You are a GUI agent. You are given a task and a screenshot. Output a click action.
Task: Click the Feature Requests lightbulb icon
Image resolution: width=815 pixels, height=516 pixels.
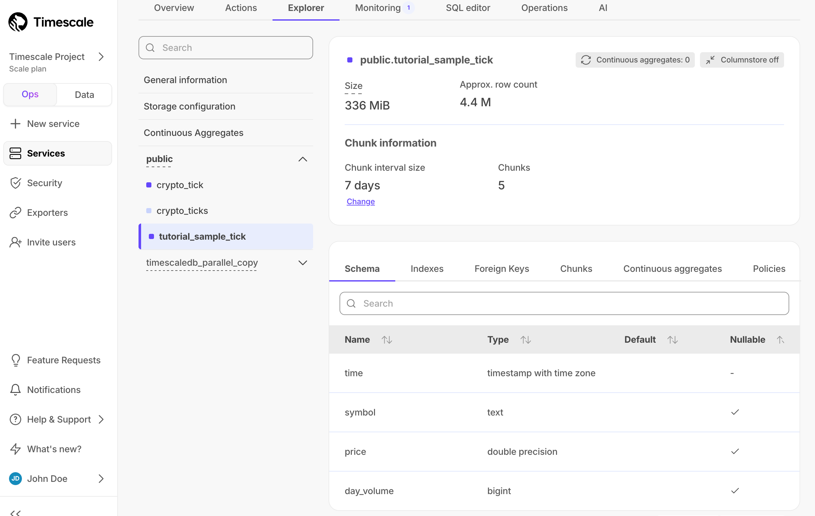click(x=15, y=360)
